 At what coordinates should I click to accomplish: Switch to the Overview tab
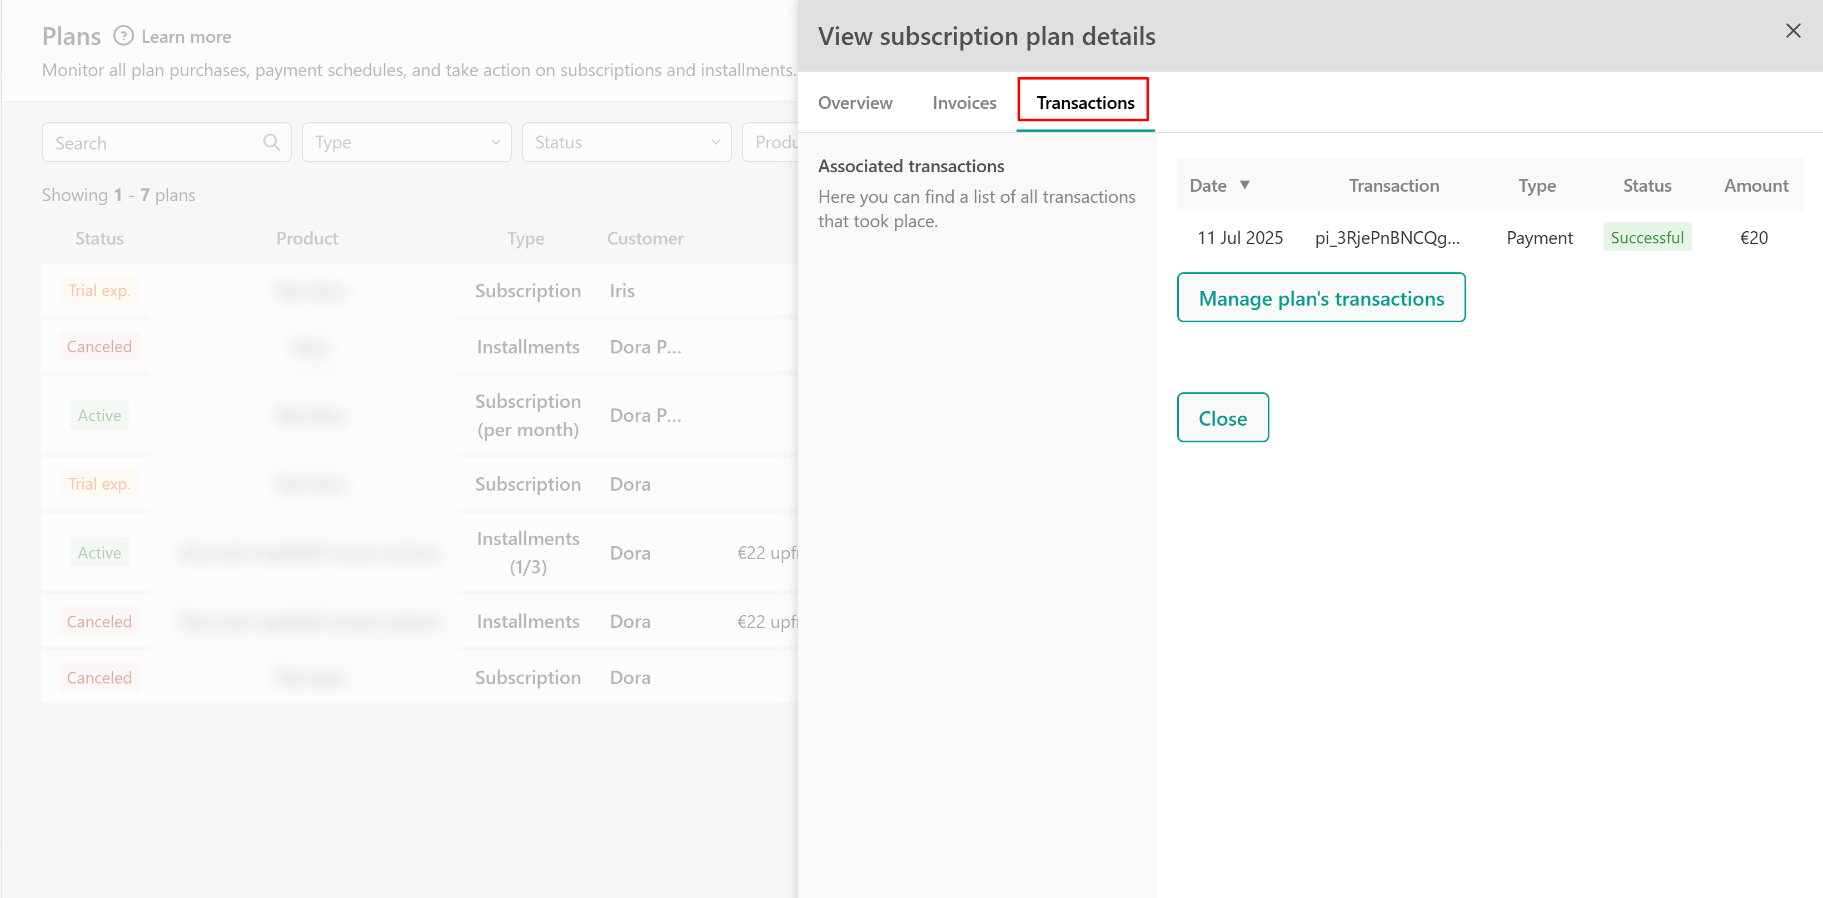click(855, 103)
